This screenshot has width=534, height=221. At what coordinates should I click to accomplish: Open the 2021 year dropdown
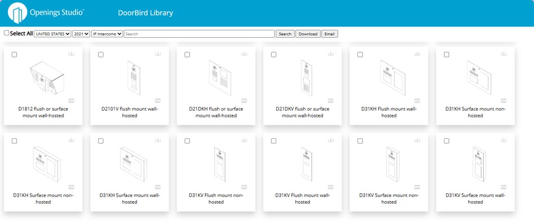(x=81, y=34)
